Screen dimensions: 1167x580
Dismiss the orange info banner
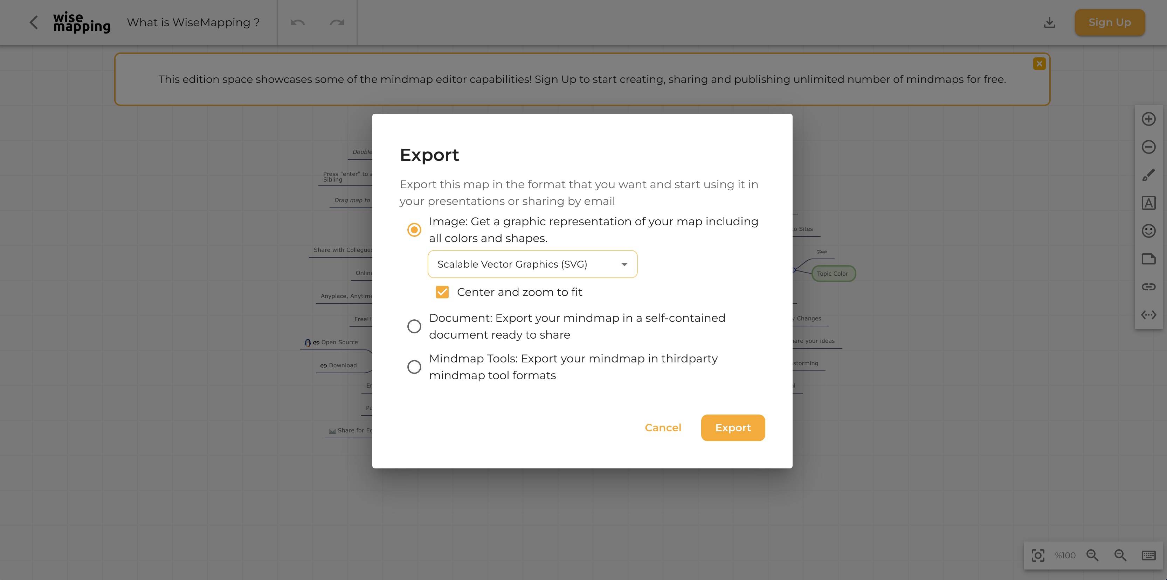1039,64
